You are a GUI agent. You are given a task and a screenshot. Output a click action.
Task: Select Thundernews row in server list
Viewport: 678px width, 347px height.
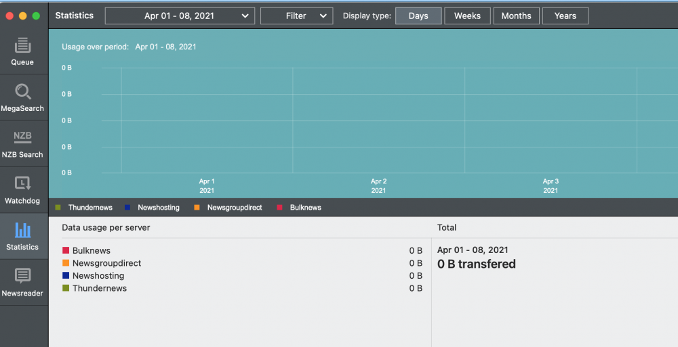pyautogui.click(x=100, y=288)
